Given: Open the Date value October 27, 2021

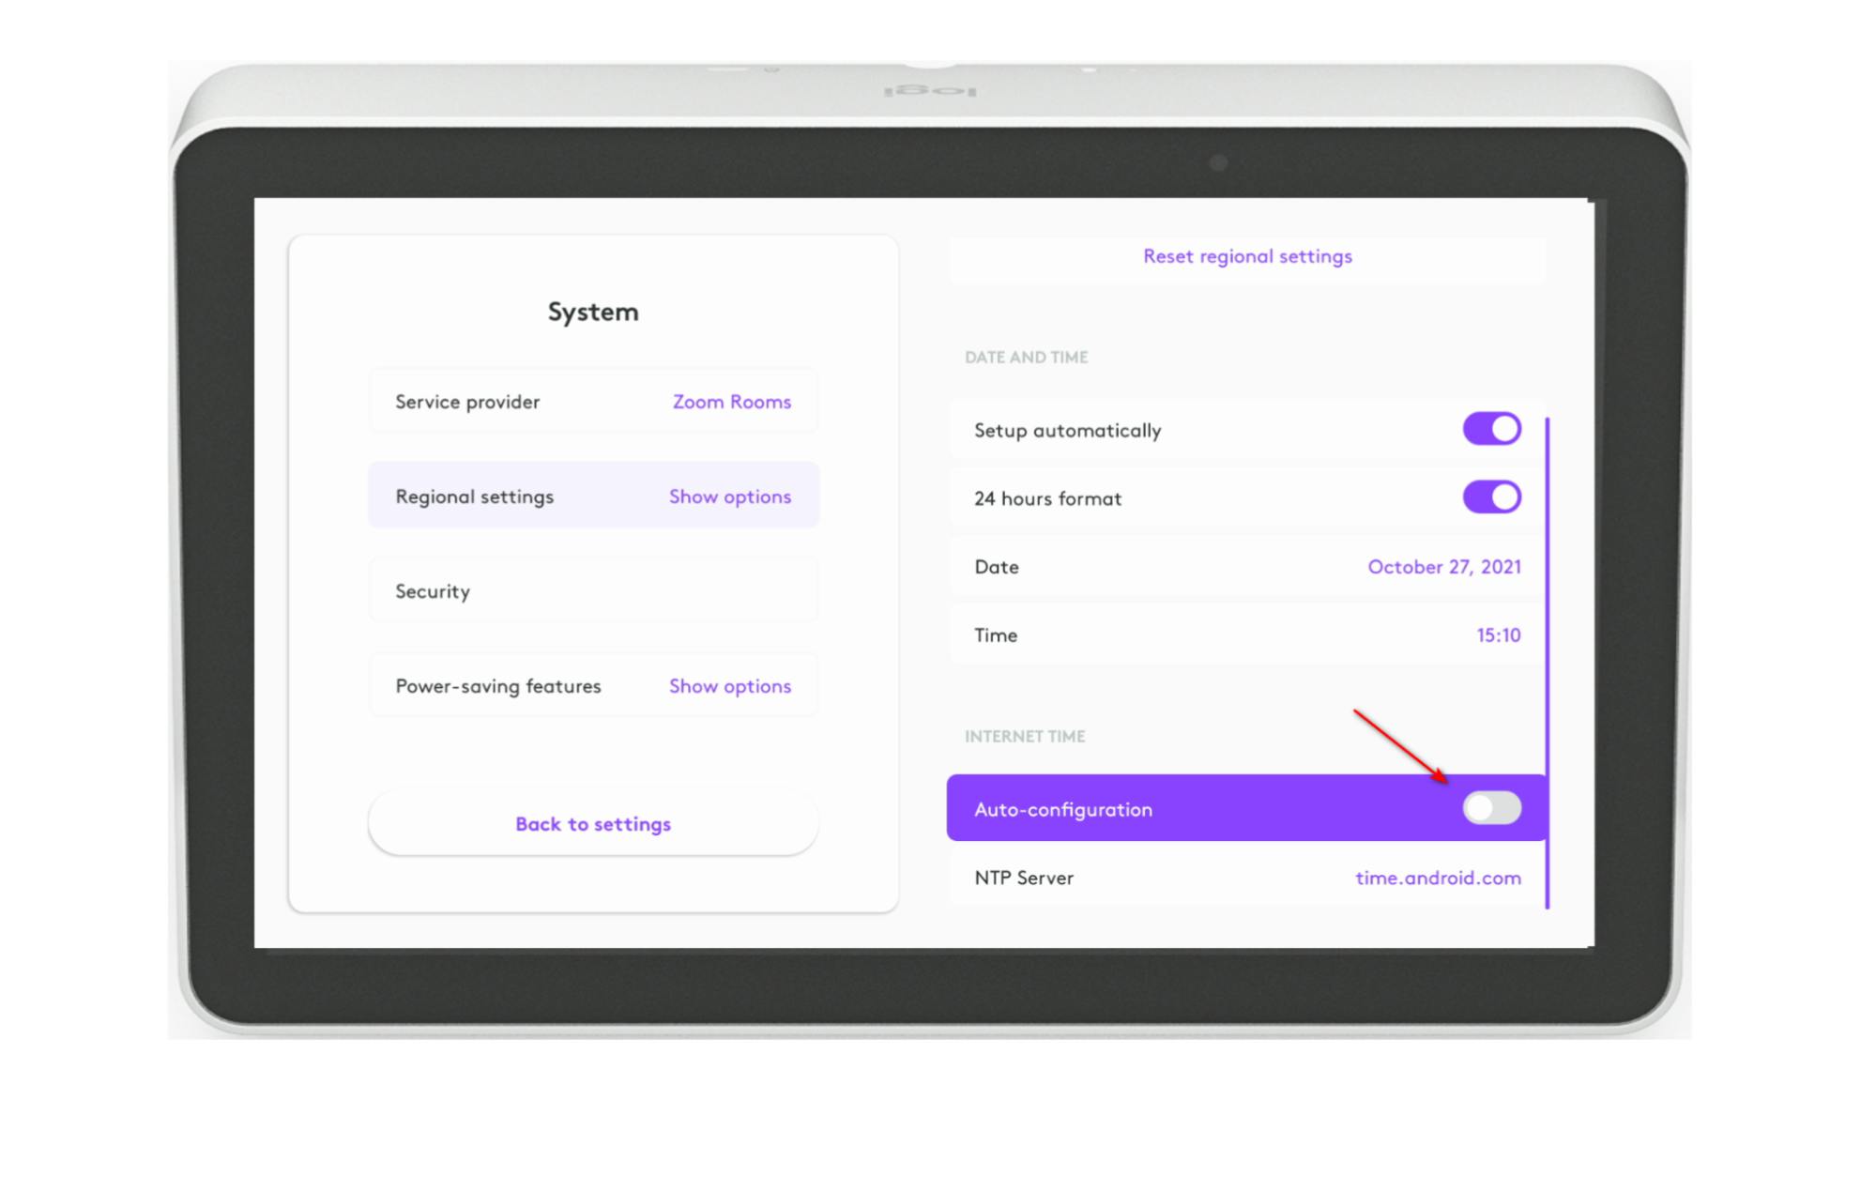Looking at the screenshot, I should [1443, 567].
